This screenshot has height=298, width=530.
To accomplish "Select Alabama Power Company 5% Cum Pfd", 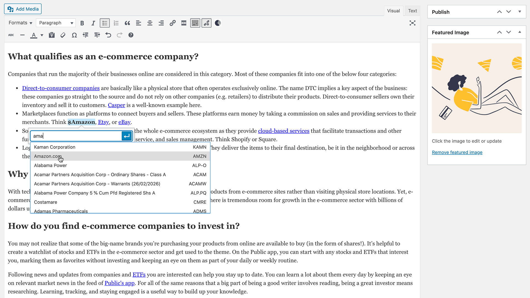I will pos(120,193).
